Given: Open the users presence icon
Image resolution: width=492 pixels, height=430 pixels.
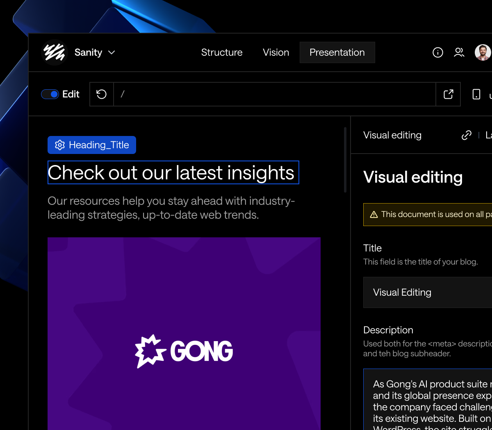Looking at the screenshot, I should (459, 52).
